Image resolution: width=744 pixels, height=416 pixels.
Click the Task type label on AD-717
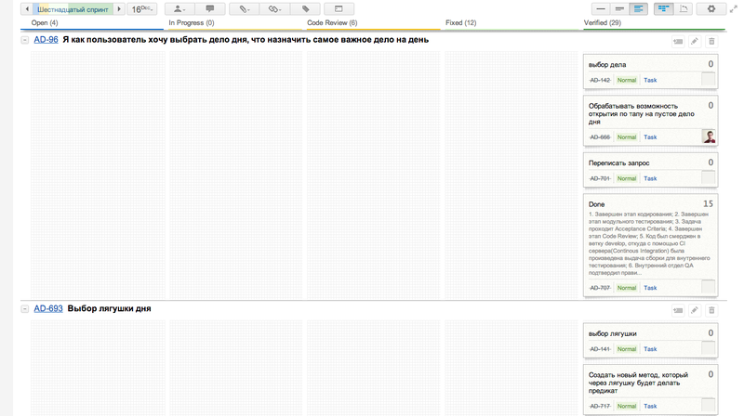pos(650,406)
